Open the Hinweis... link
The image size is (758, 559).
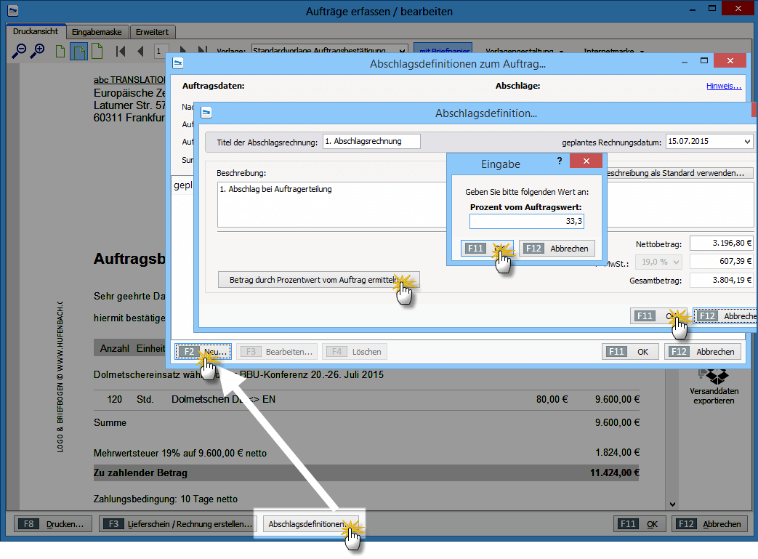[x=723, y=86]
